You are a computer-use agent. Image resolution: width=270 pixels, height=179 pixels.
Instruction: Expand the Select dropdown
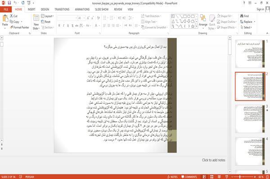(246, 27)
